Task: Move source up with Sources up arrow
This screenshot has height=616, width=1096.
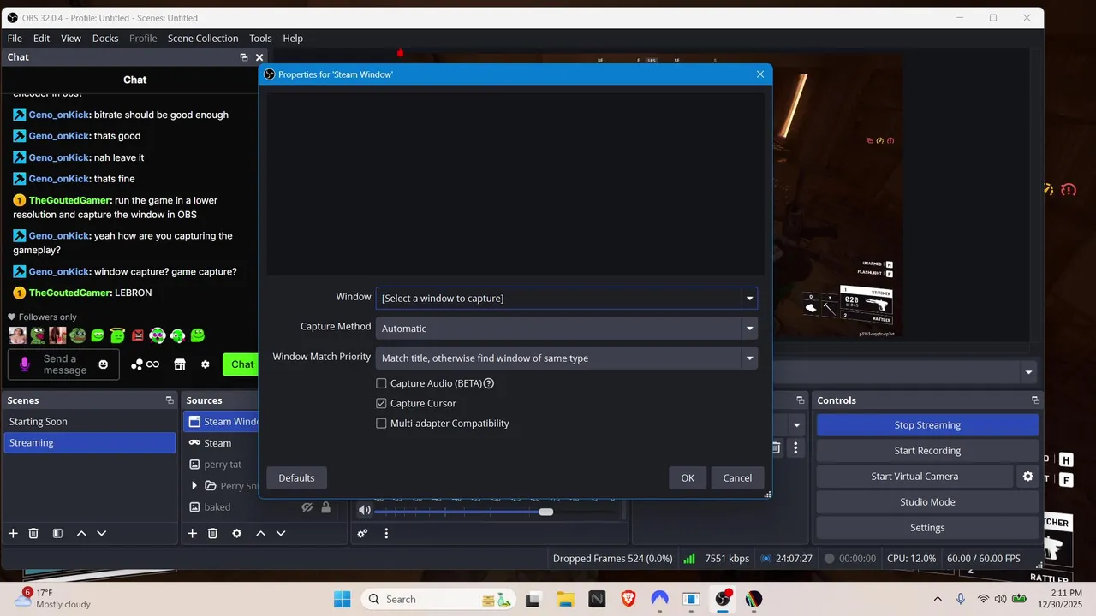Action: (x=260, y=533)
